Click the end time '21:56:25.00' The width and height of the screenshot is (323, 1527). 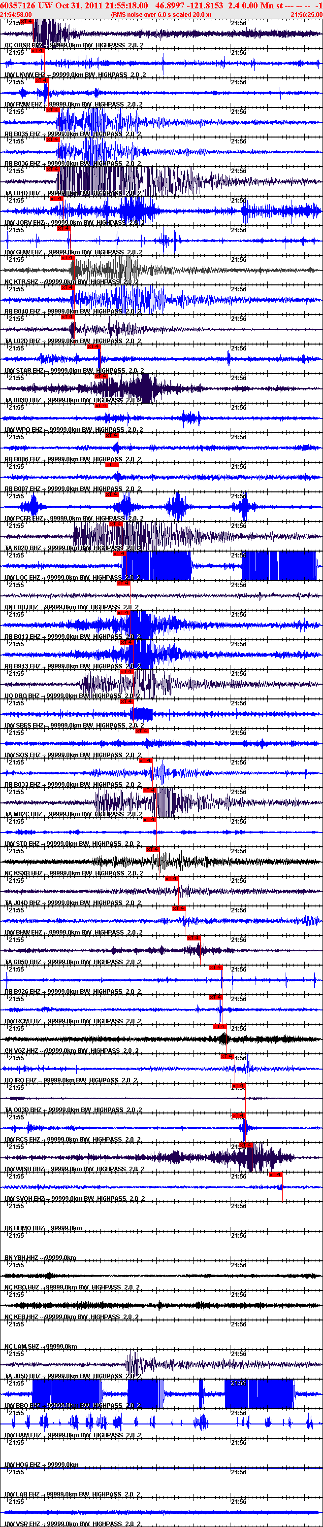306,14
